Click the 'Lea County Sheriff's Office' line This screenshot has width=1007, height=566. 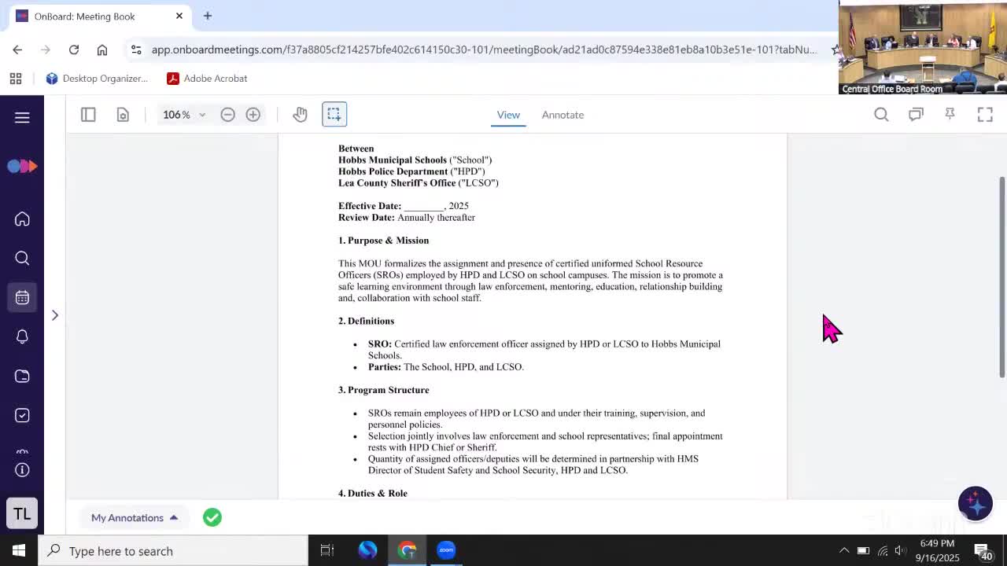point(419,183)
